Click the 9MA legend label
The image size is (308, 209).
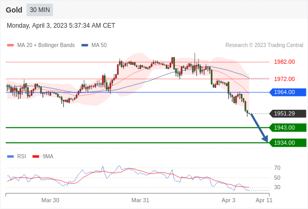coord(48,157)
